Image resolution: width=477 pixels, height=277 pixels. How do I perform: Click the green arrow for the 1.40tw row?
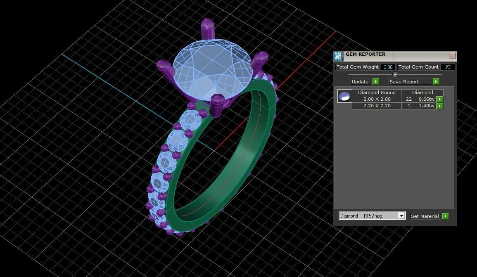(x=439, y=106)
